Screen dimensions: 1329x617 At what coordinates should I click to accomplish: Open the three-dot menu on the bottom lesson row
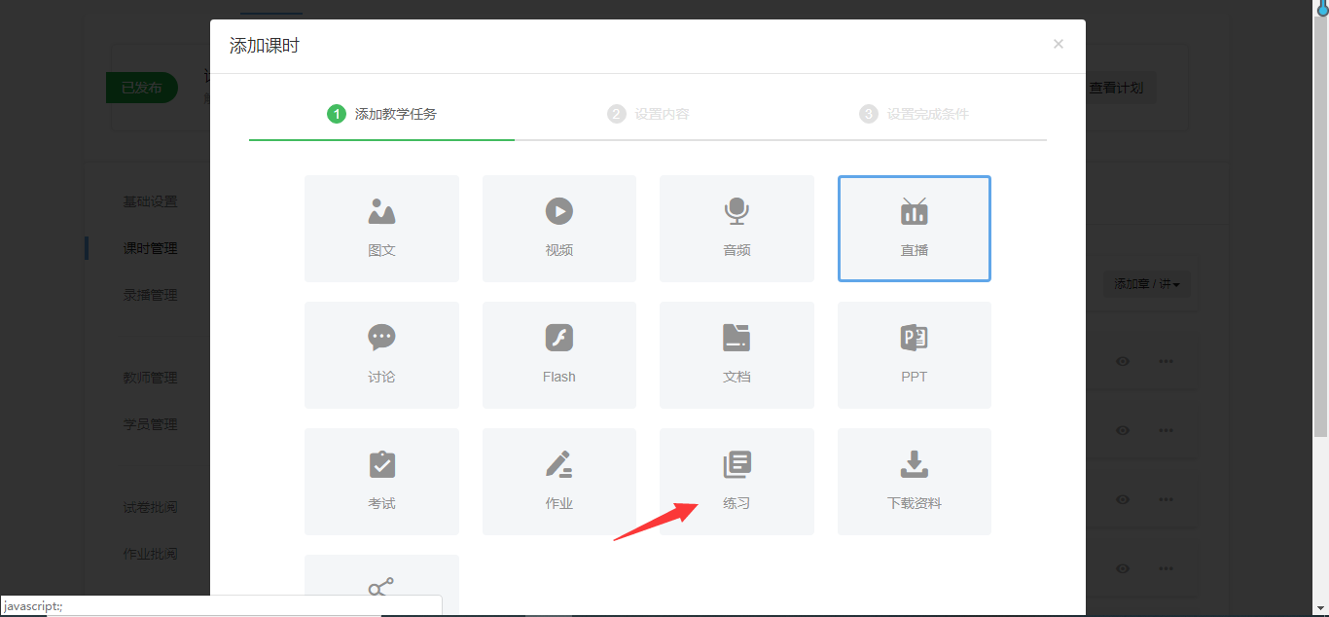[1166, 568]
